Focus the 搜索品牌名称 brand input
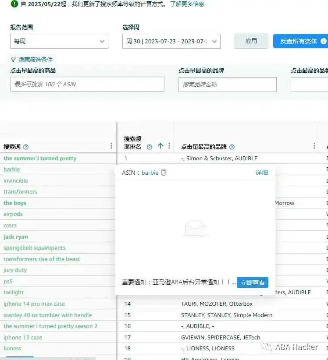This screenshot has height=360, width=328. click(x=228, y=85)
